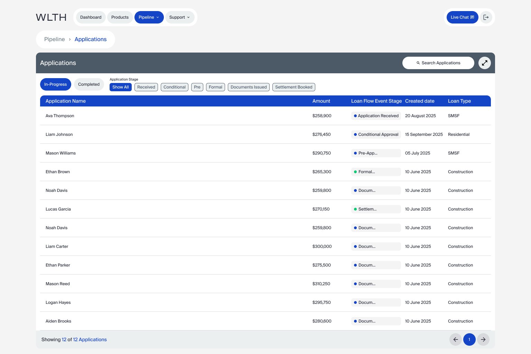Select the In-Progress tab
Viewport: 531px width, 354px height.
56,84
